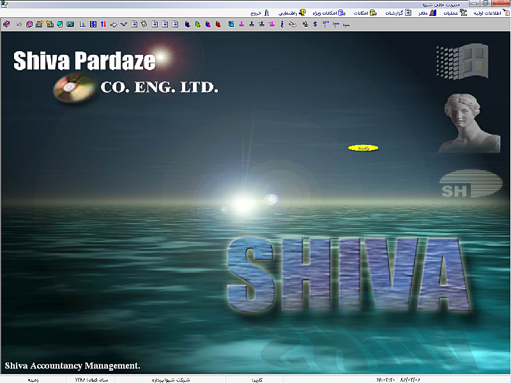Open the اطلاعات اوليه menu
This screenshot has width=511, height=383.
(489, 13)
